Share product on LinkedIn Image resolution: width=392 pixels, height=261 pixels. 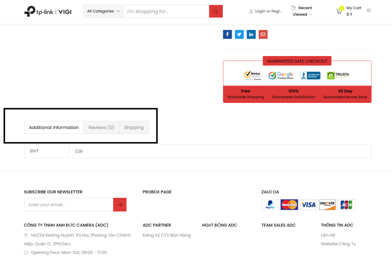(251, 34)
